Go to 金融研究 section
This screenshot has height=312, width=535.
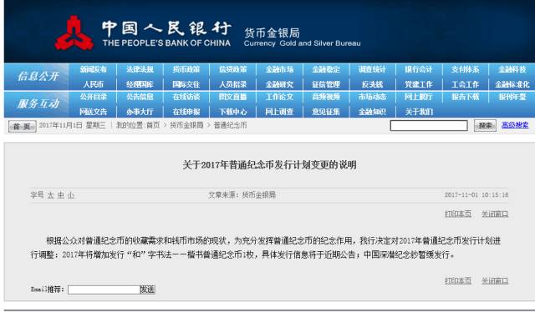[x=279, y=84]
